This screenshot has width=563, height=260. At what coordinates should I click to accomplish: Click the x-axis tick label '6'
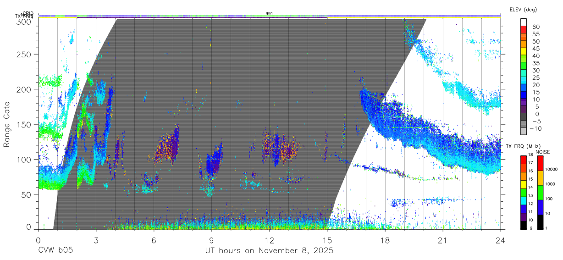click(154, 240)
